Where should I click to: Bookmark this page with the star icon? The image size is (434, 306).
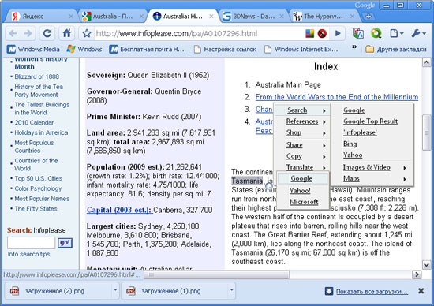pos(87,34)
